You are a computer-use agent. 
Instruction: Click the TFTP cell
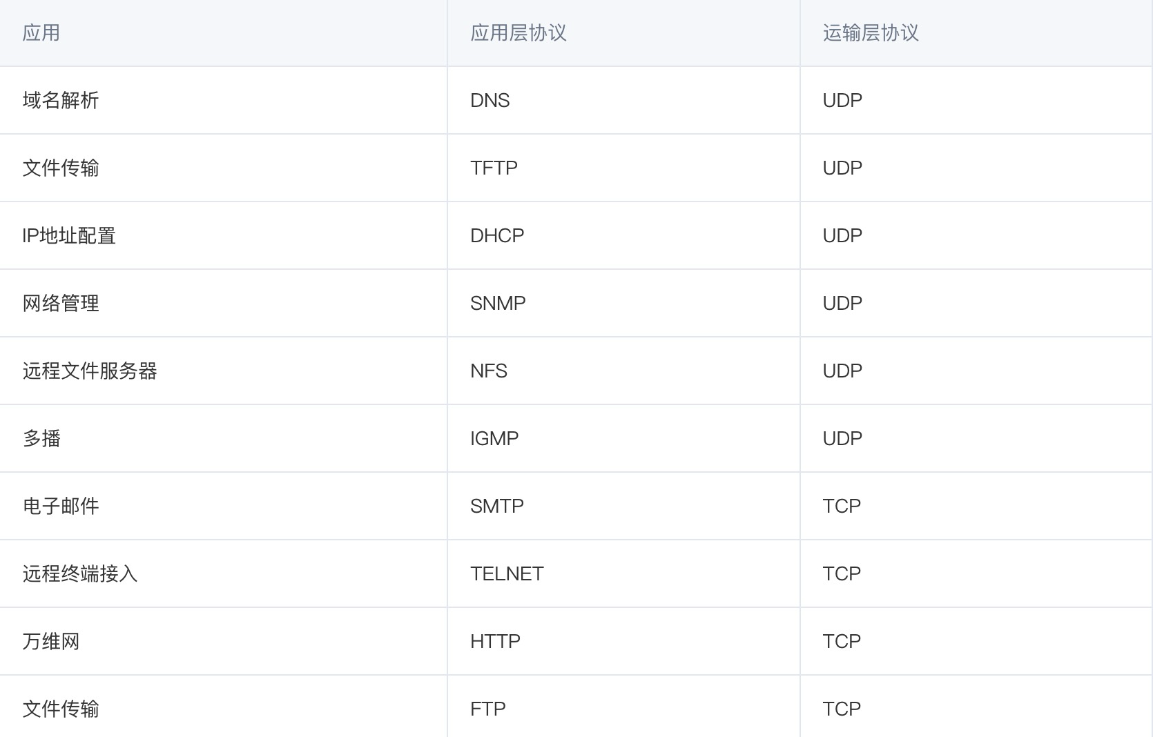point(623,168)
